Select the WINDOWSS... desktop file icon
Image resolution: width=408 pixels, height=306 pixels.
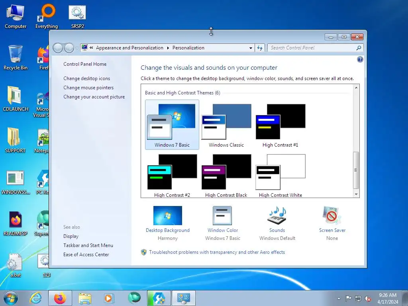pyautogui.click(x=16, y=182)
